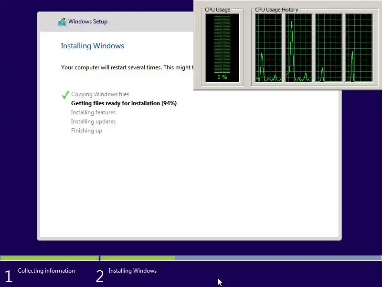
Task: Click the first CPU usage history graph
Action: [269, 48]
